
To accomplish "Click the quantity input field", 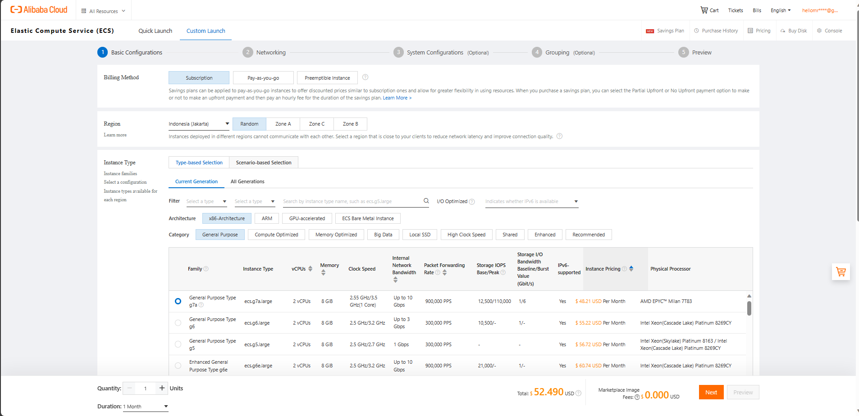I will coord(146,388).
